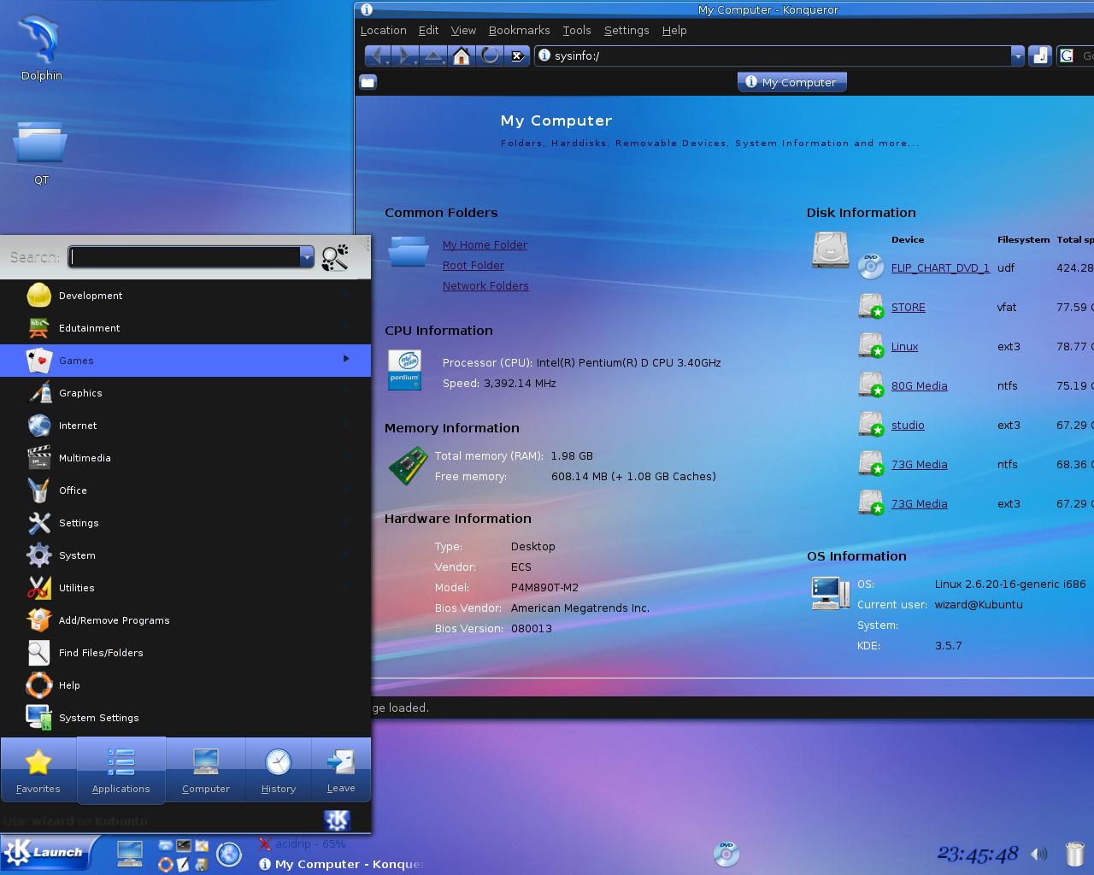This screenshot has width=1094, height=875.
Task: Open FLIP_CHART_DVD_1 device
Action: [x=940, y=267]
